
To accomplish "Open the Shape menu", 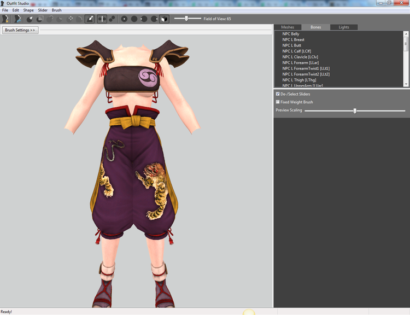I will point(28,10).
